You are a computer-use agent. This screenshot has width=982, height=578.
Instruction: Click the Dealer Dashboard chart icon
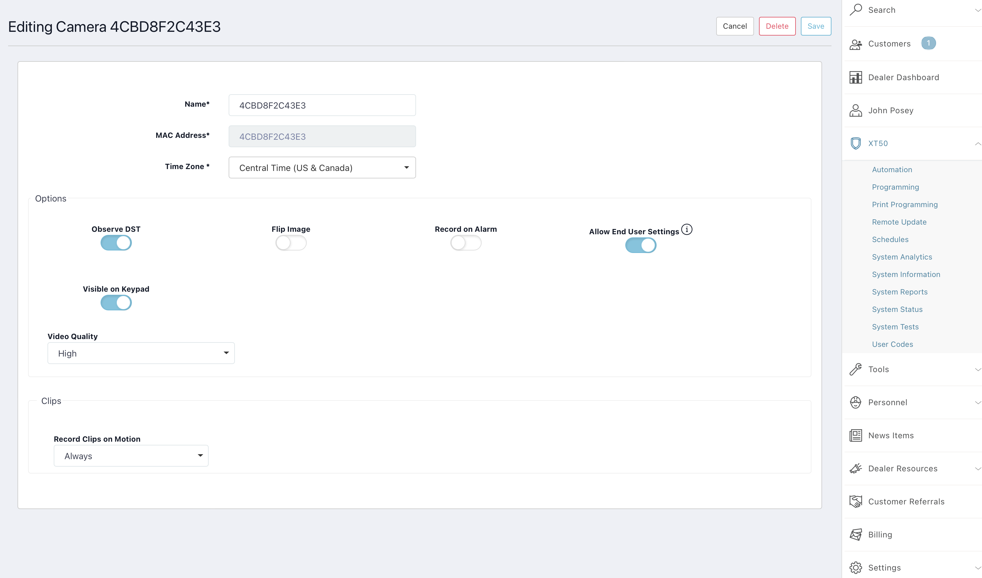click(856, 77)
